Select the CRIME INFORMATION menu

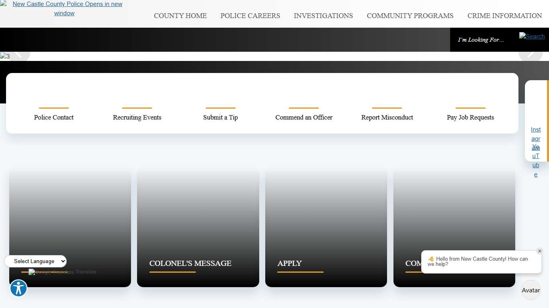pyautogui.click(x=504, y=16)
